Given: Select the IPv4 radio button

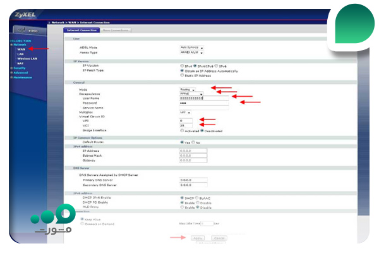Looking at the screenshot, I should pyautogui.click(x=182, y=66).
